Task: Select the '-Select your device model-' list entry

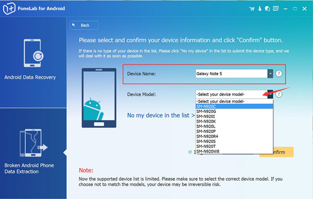Action: [x=234, y=101]
